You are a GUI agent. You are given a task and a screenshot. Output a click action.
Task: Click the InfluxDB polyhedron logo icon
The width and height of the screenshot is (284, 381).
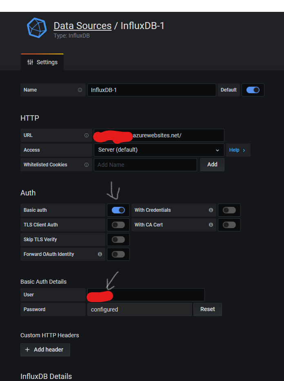point(37,28)
